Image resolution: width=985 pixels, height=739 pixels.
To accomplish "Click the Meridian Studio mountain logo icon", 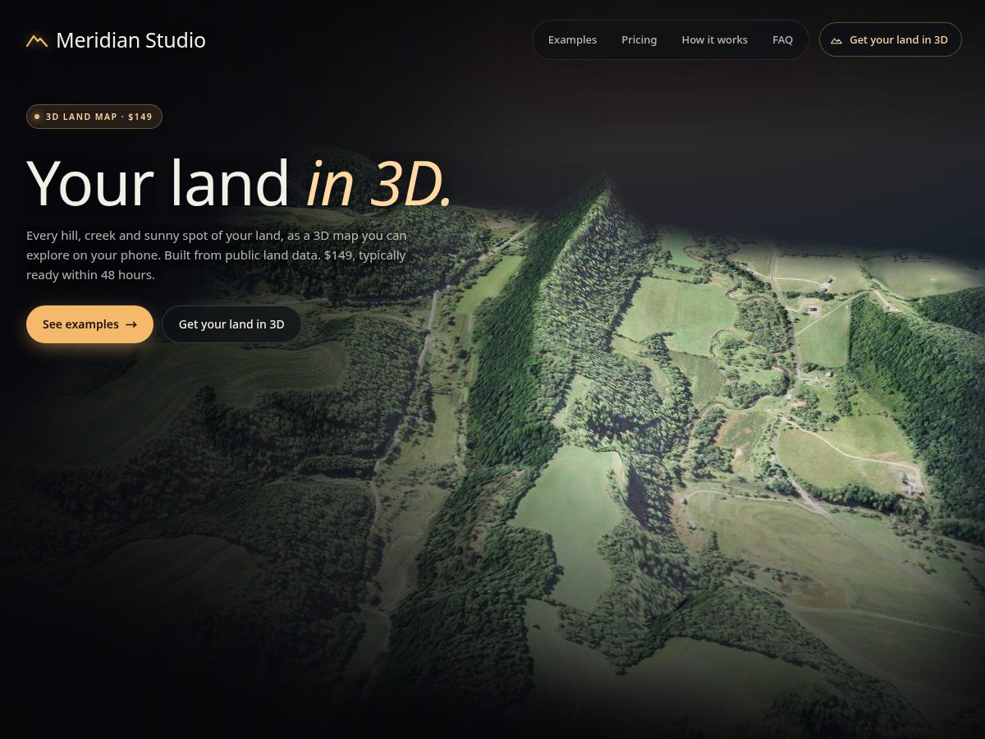I will pos(37,40).
